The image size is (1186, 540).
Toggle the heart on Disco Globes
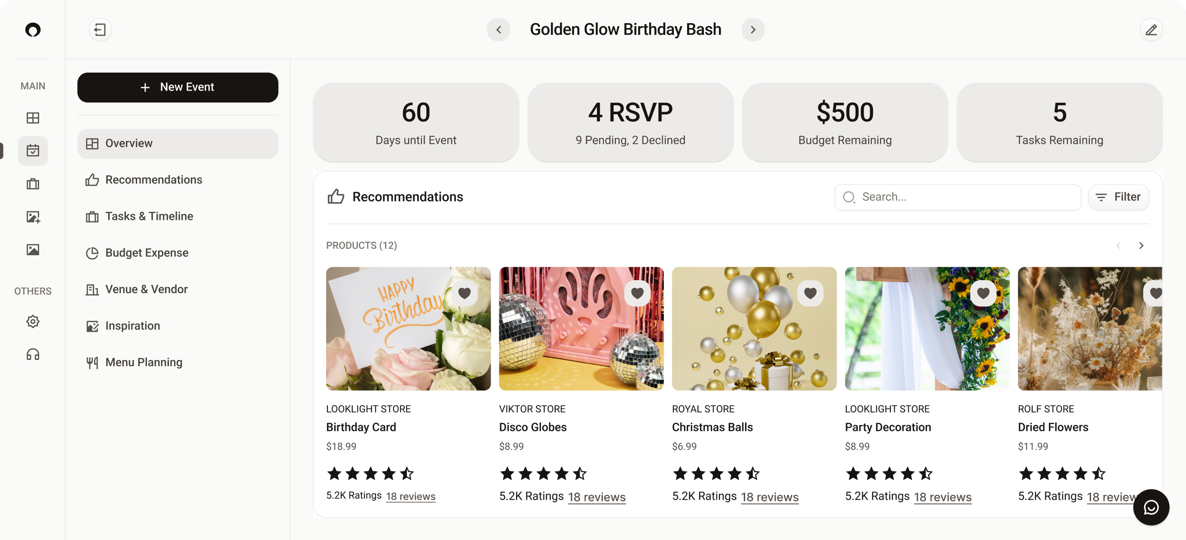click(x=637, y=293)
